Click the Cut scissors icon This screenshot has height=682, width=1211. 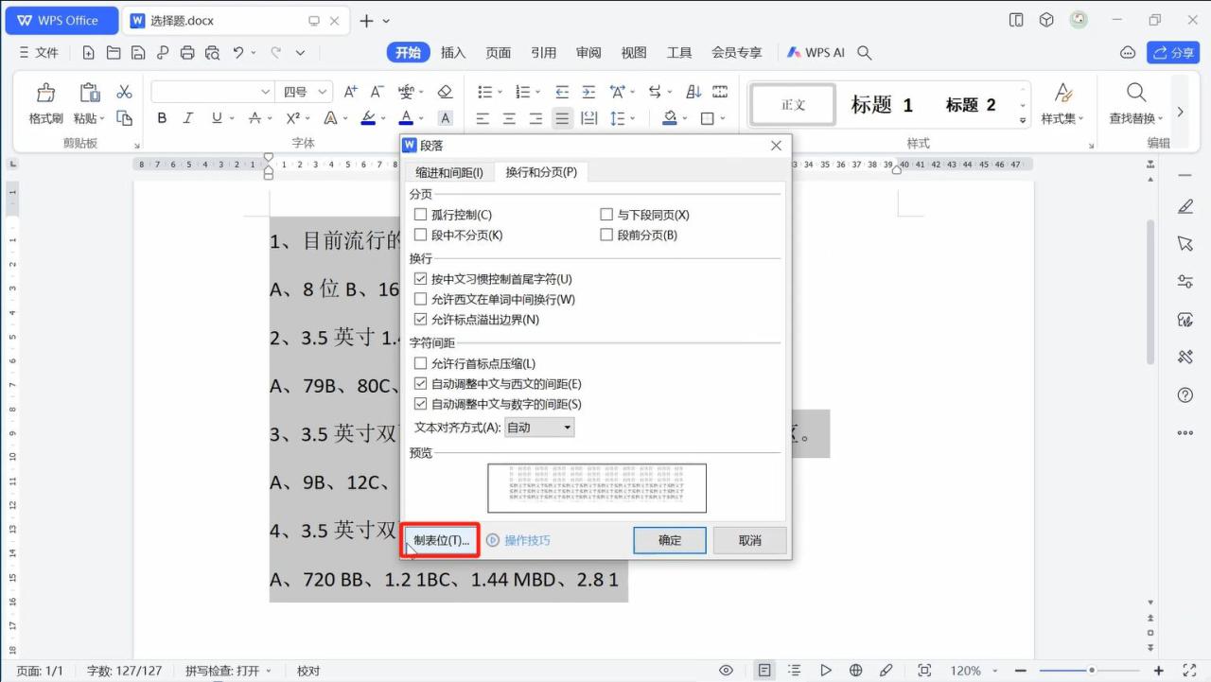(124, 92)
